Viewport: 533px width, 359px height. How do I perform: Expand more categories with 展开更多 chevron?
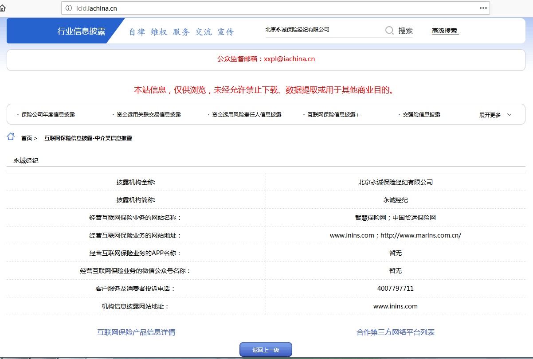(495, 115)
